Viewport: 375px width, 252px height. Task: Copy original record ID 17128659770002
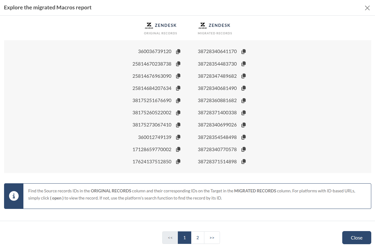point(178,150)
